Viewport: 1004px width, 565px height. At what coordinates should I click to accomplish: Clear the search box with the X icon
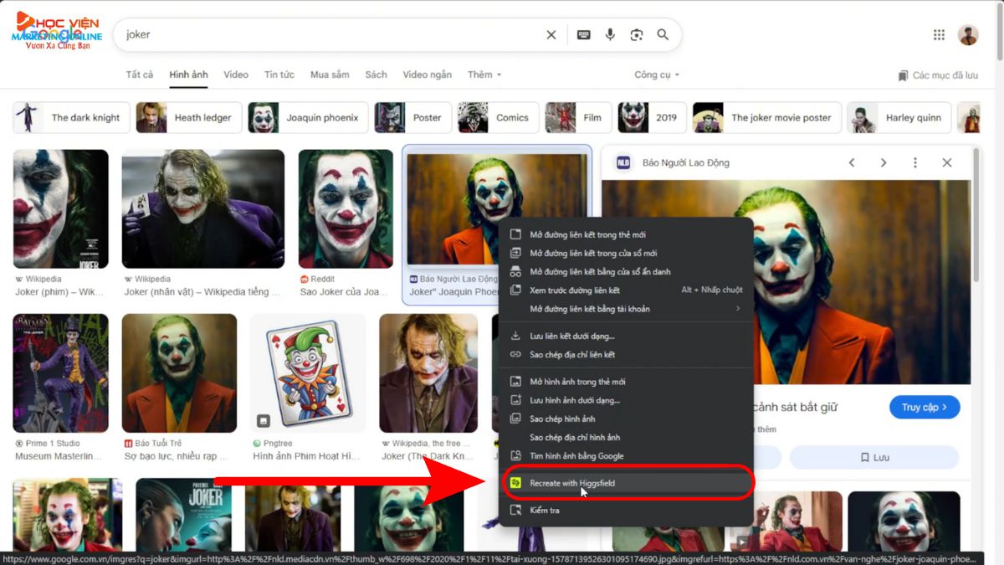tap(551, 35)
